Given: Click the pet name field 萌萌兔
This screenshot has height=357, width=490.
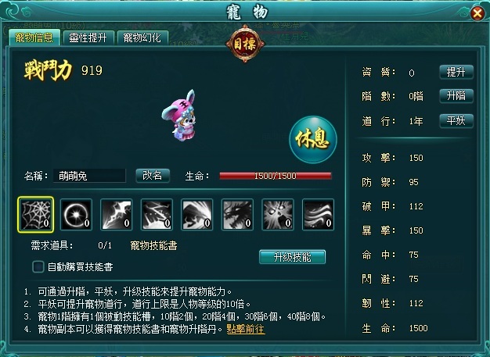Looking at the screenshot, I should 89,176.
